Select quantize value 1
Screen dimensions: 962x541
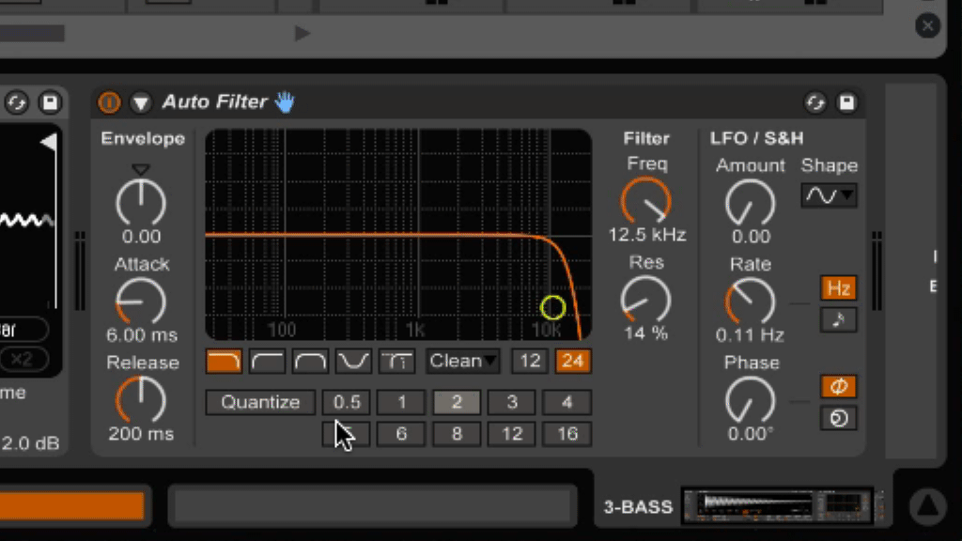tap(401, 402)
